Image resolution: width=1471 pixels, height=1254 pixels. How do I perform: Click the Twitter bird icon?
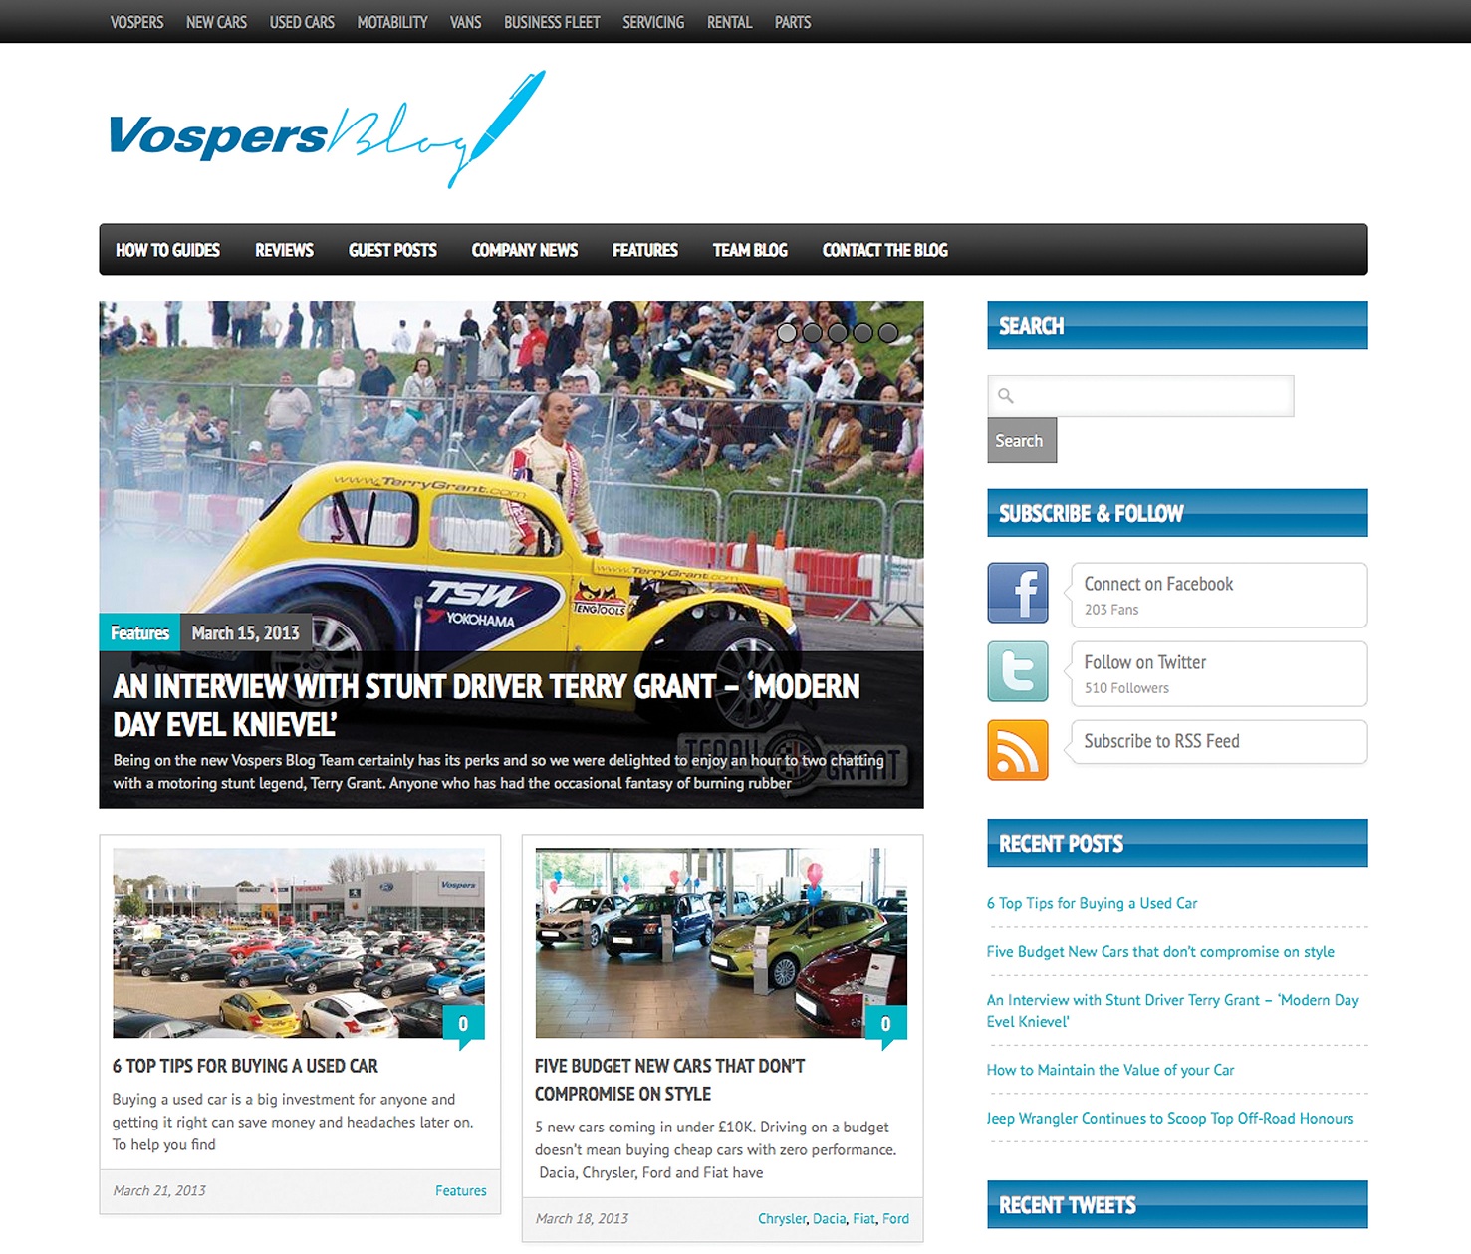[x=1017, y=671]
